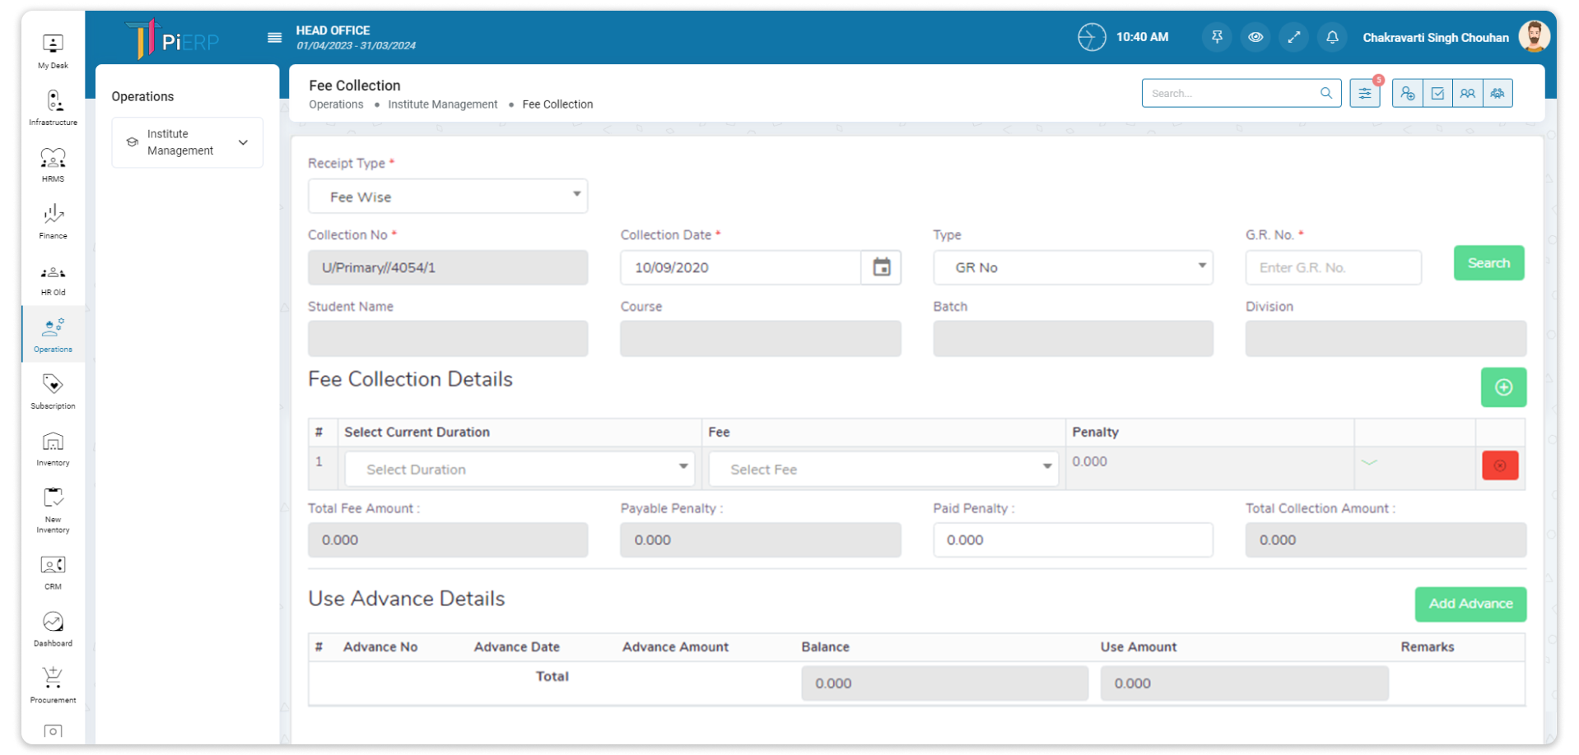Toggle the eye visibility icon
Viewport: 1579px width, 755px height.
click(x=1255, y=37)
